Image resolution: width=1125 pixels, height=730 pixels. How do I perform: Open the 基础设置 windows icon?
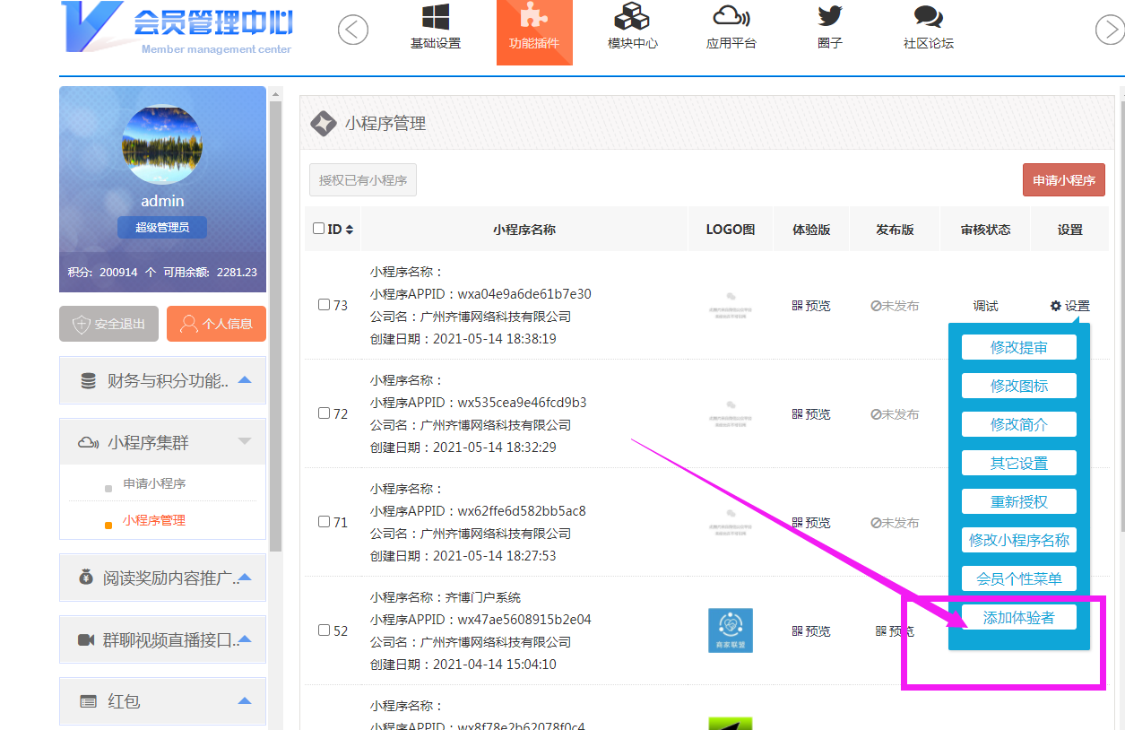436,18
